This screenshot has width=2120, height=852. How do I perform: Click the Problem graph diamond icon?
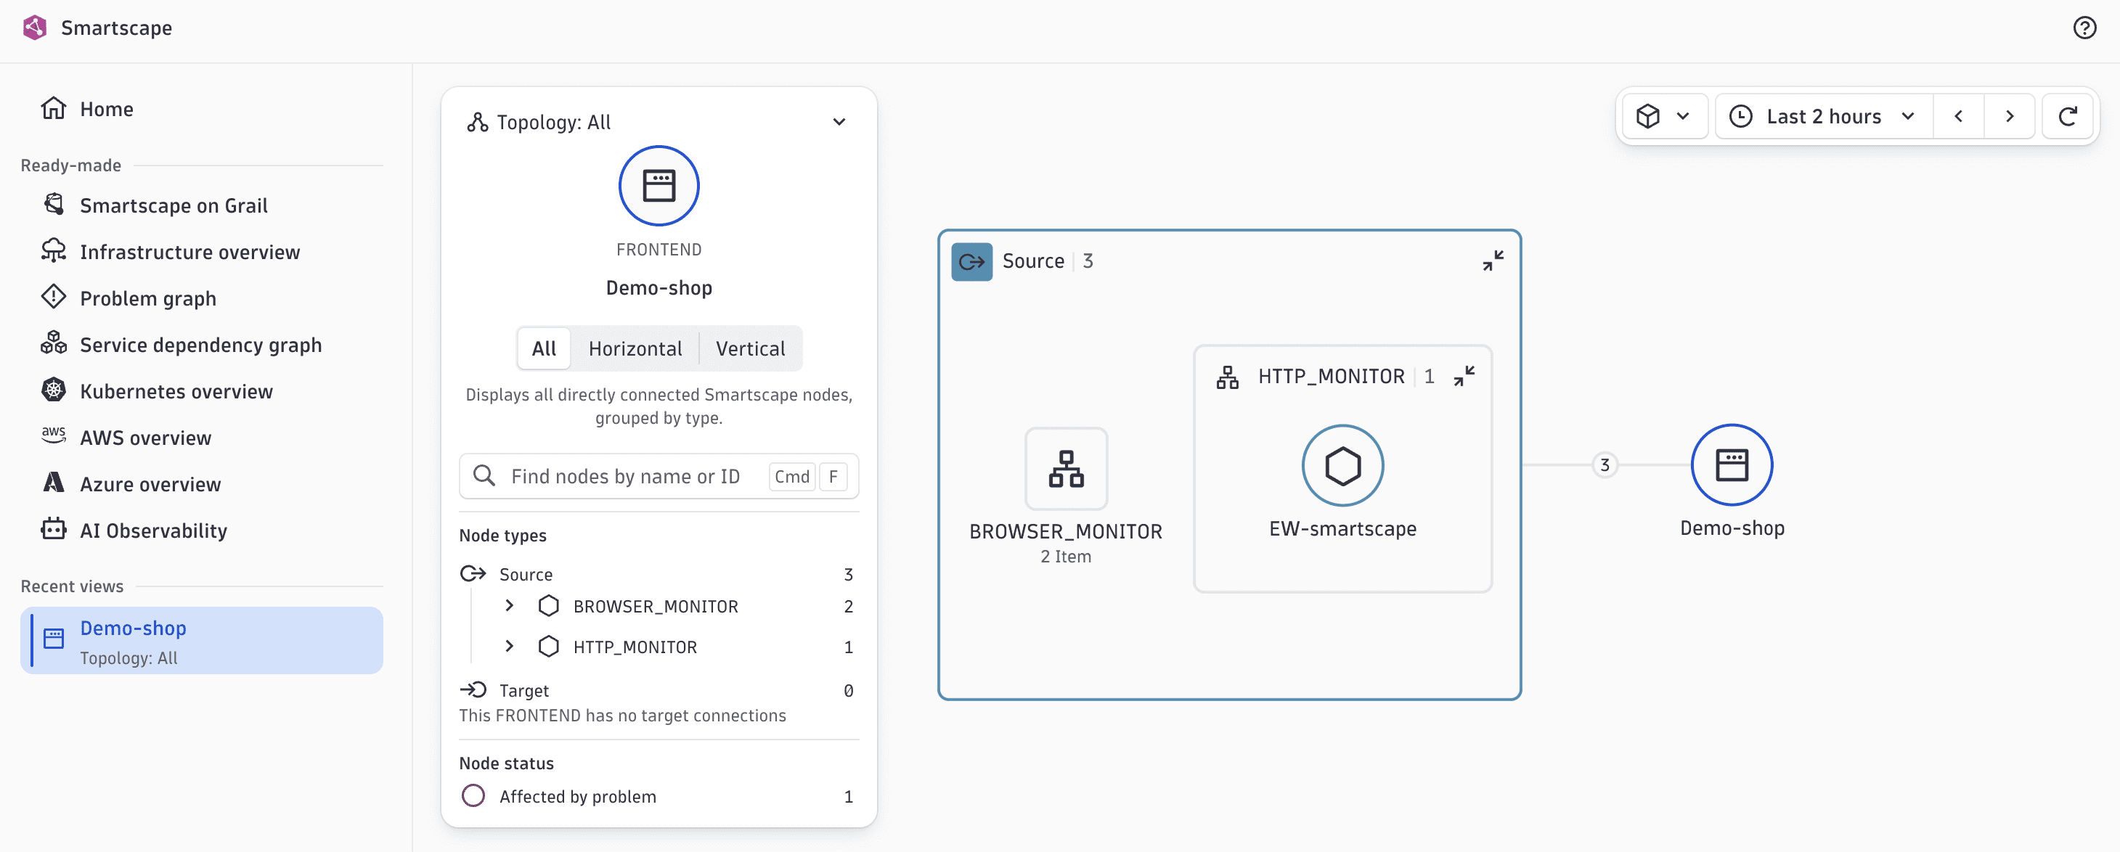click(x=54, y=296)
